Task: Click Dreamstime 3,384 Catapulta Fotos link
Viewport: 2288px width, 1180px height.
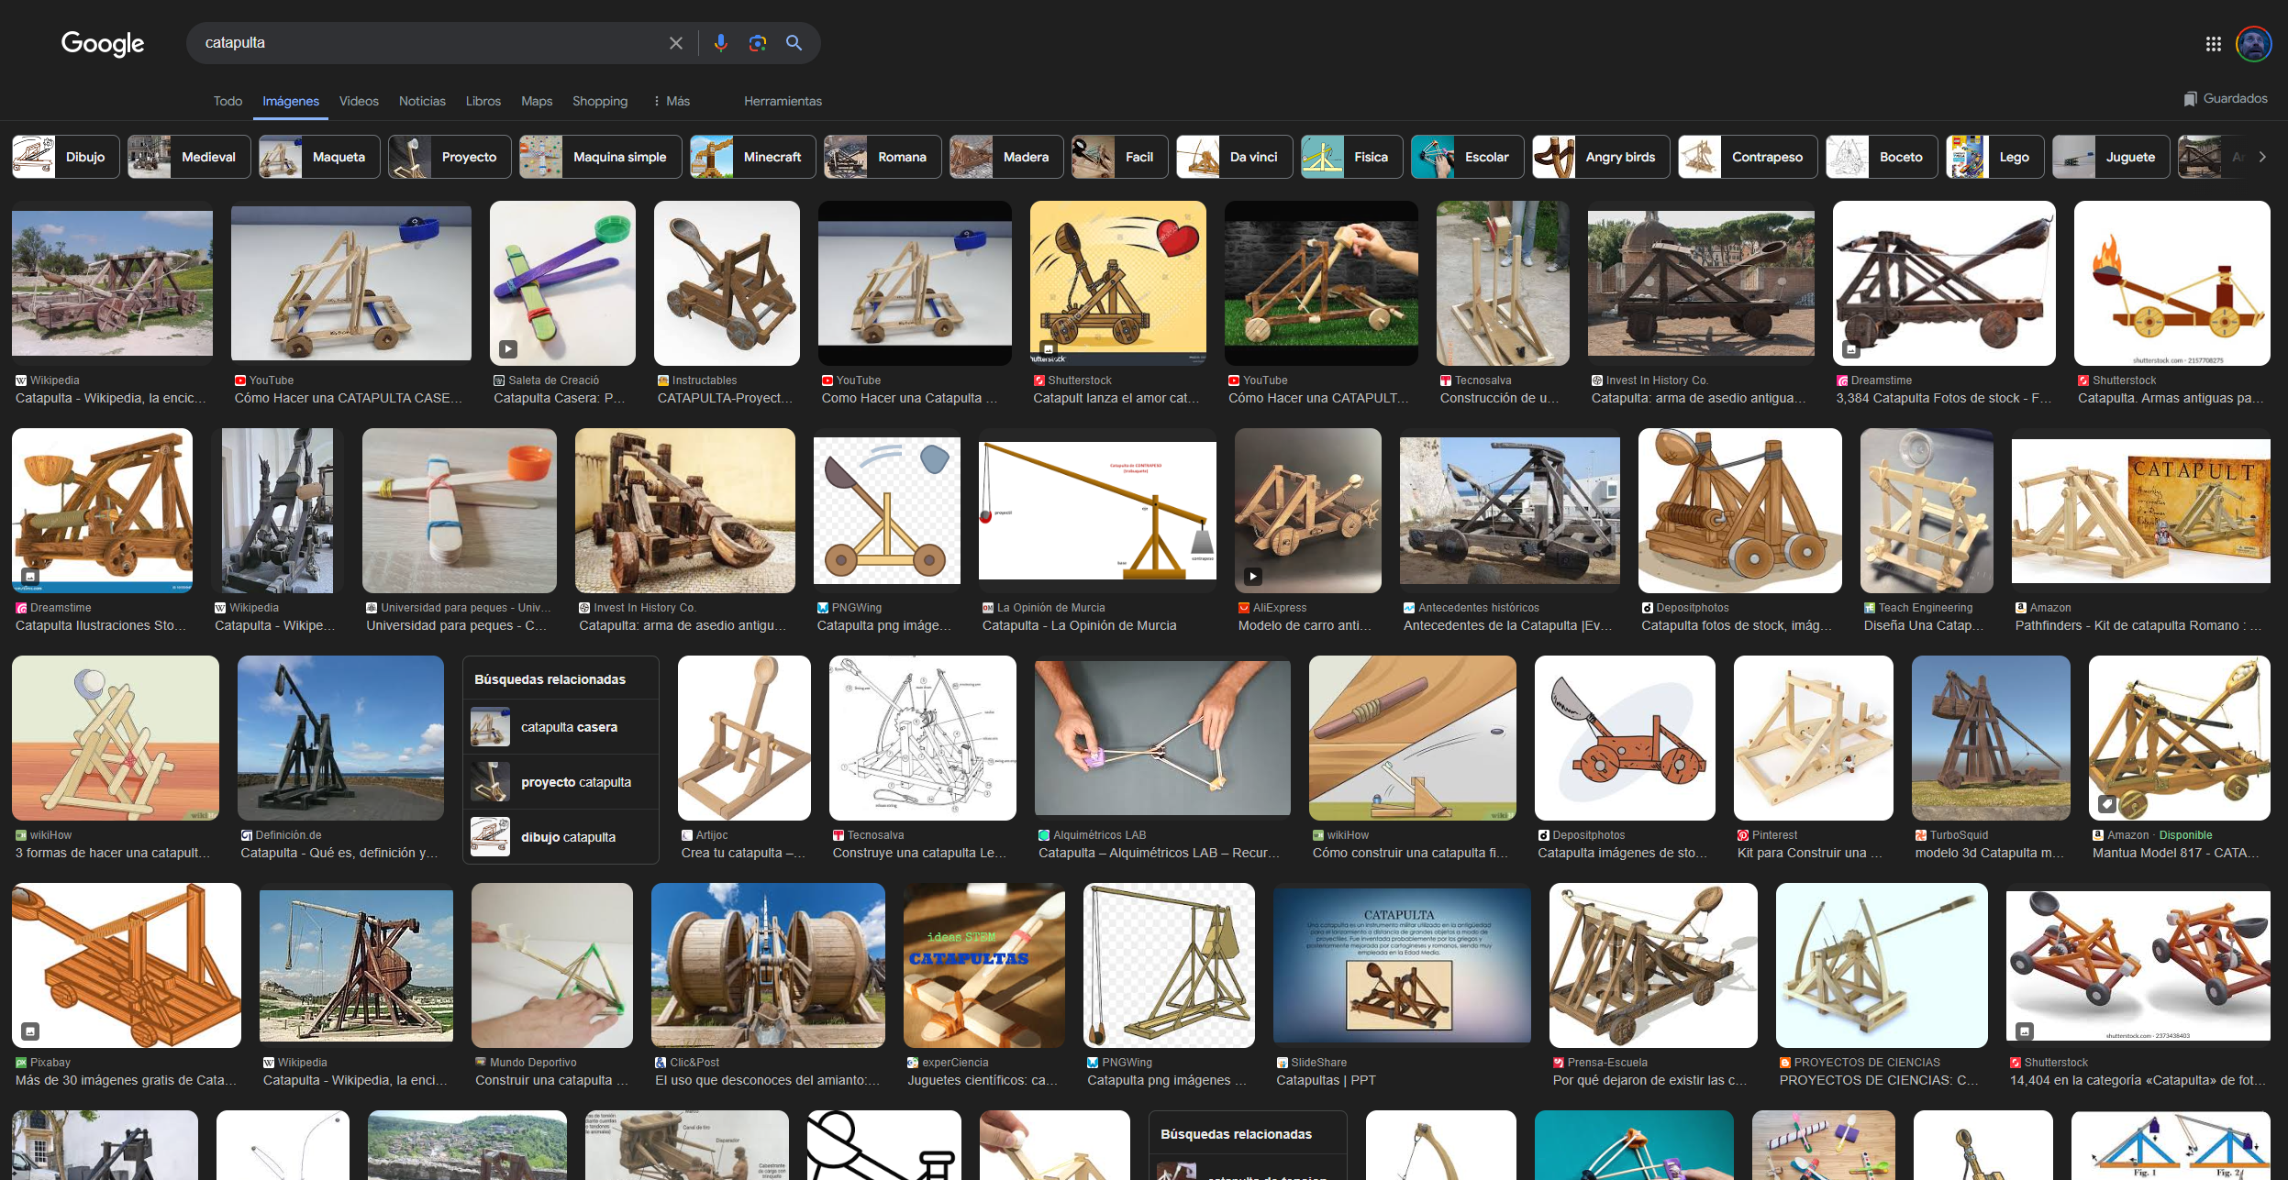Action: [1944, 398]
